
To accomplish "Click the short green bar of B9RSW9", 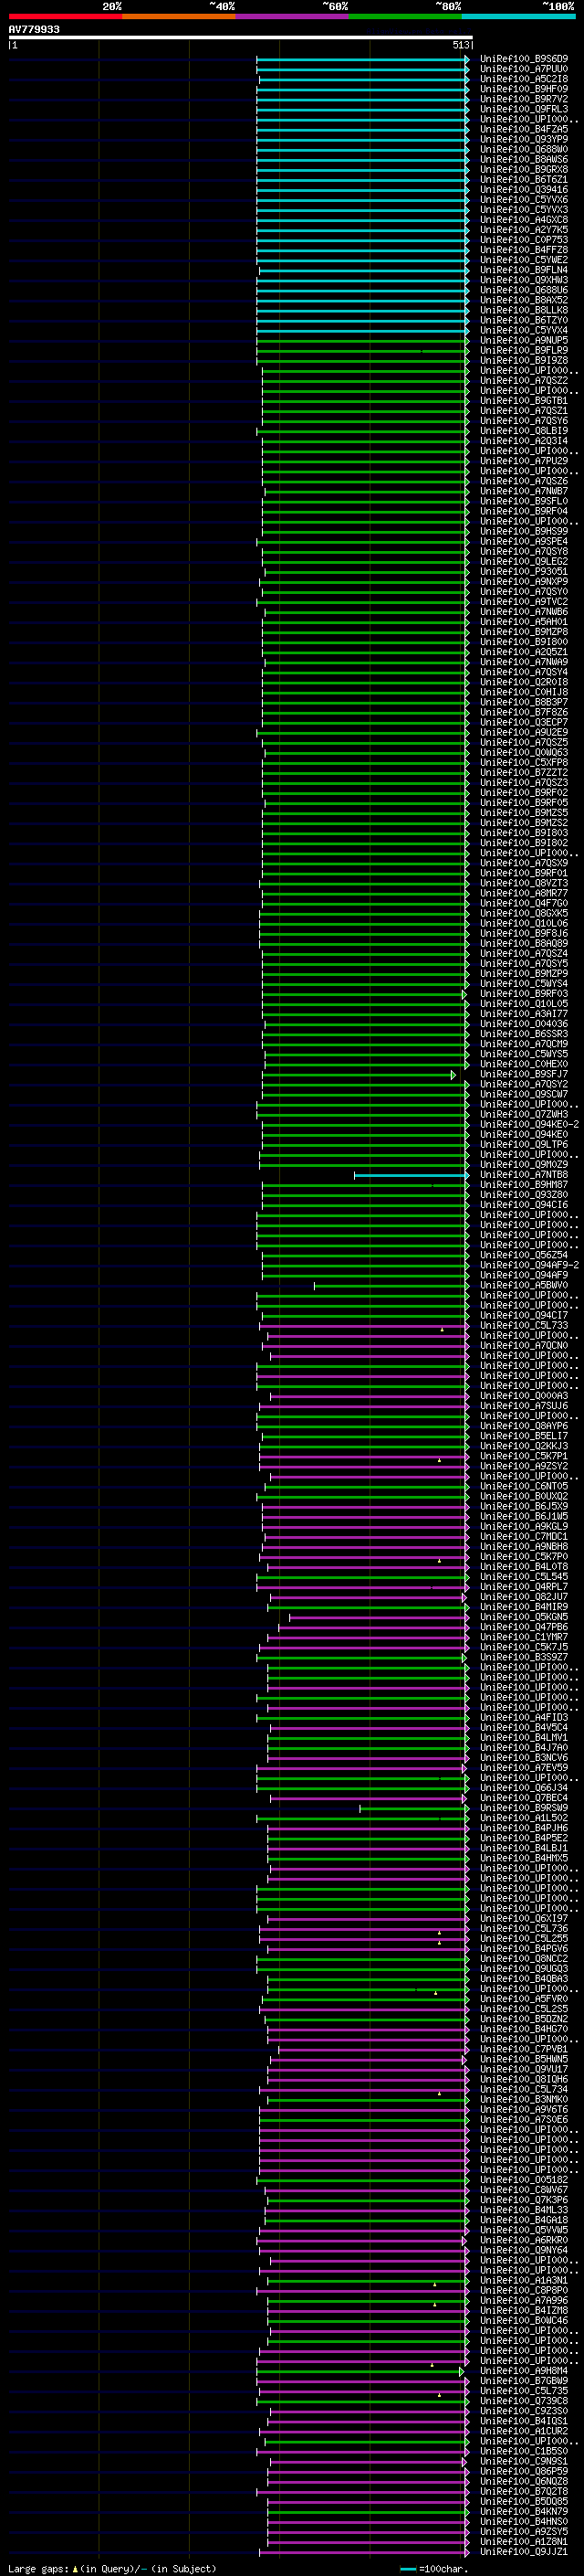I will tap(414, 1809).
